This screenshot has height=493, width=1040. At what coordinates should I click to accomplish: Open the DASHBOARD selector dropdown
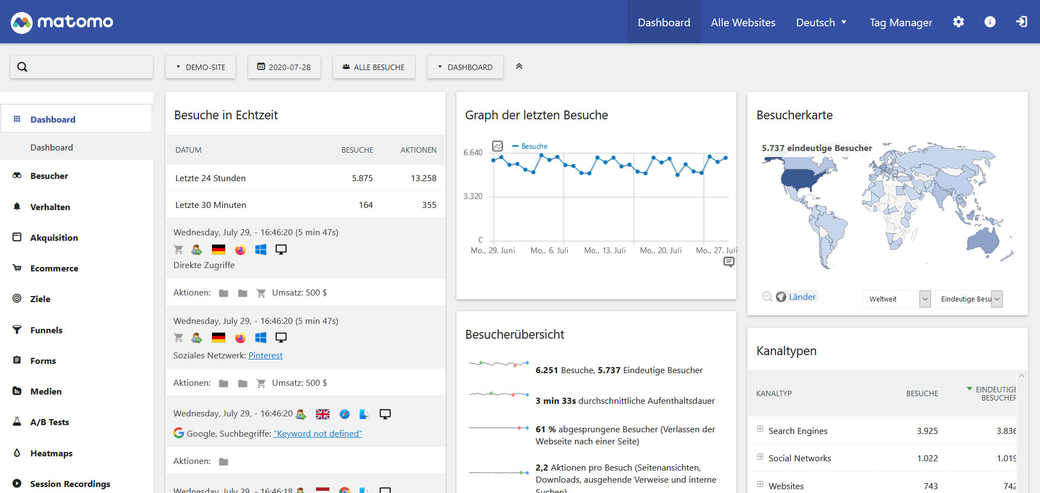(465, 67)
